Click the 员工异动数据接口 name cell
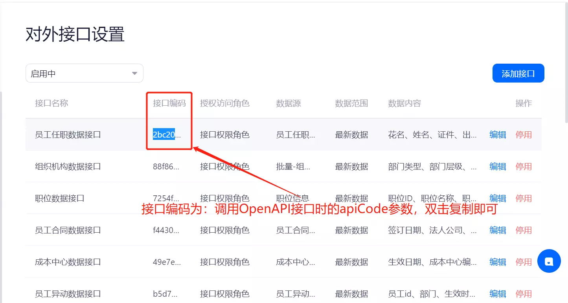Viewport: 568px width, 303px height. click(68, 294)
